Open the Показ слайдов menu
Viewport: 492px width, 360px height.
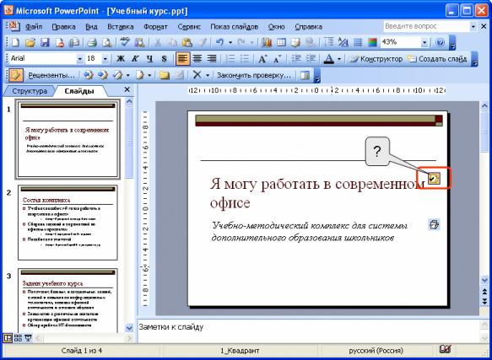click(x=235, y=27)
